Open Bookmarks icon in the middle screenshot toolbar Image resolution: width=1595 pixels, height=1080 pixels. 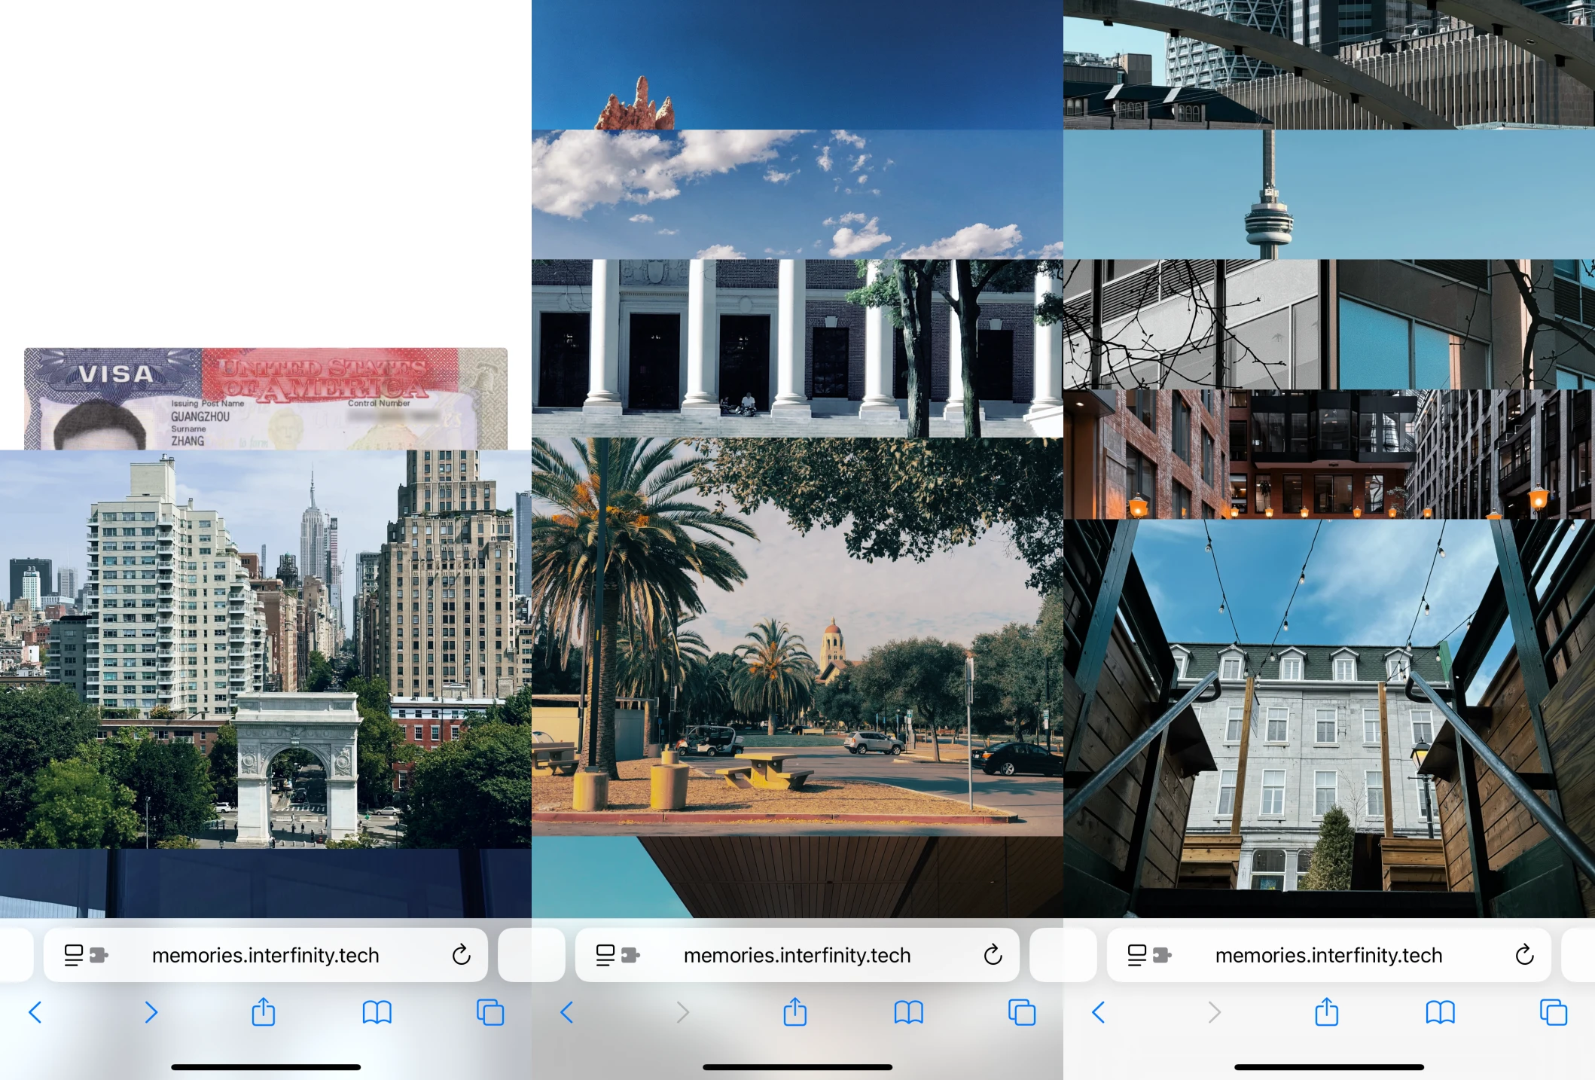pos(908,1012)
